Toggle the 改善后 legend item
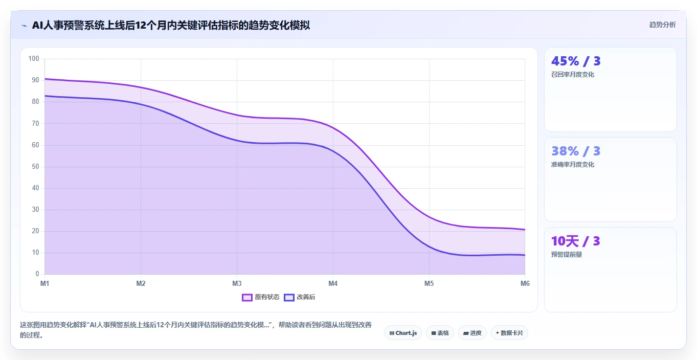Viewport: 697px width, 360px height. point(300,297)
